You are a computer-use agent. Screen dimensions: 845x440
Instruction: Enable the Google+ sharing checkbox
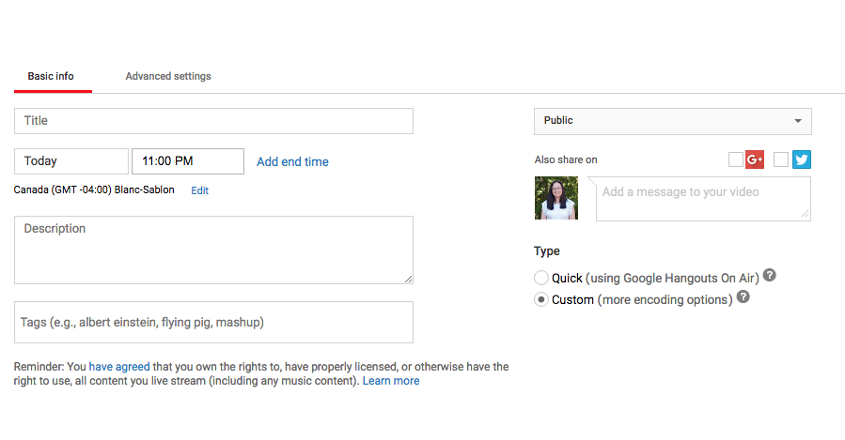click(x=735, y=159)
